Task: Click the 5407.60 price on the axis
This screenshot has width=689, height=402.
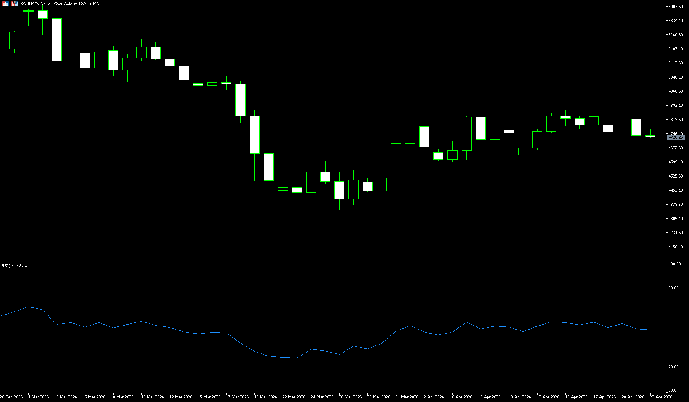Action: [676, 7]
